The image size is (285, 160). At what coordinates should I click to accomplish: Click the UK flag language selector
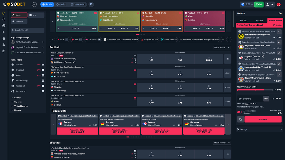pos(279,4)
